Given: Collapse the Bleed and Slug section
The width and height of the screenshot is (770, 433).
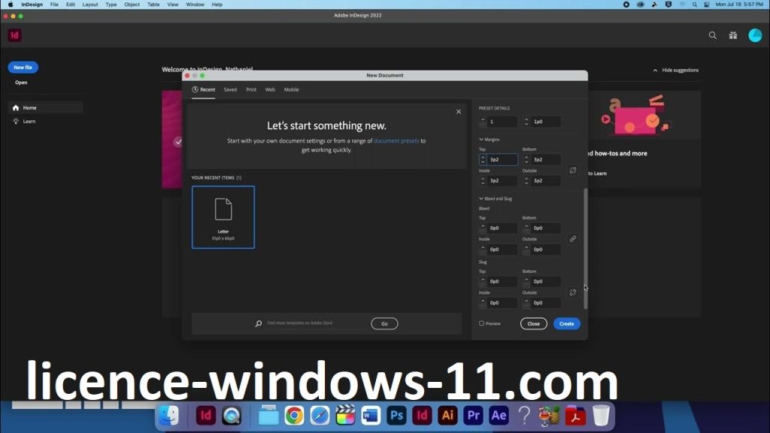Looking at the screenshot, I should [x=481, y=198].
